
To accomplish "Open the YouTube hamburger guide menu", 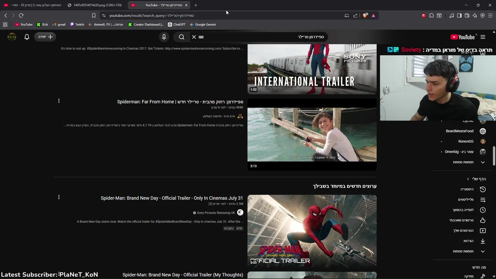I will (483, 37).
